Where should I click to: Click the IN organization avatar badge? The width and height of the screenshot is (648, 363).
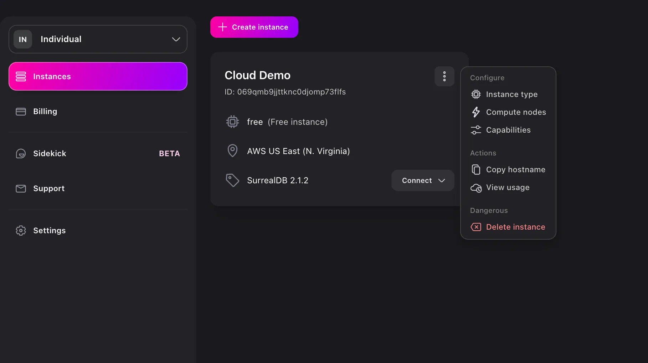23,39
